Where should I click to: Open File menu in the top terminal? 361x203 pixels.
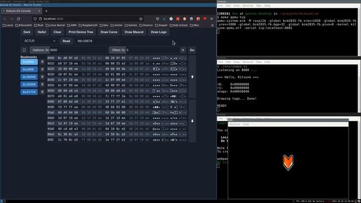coord(221,6)
